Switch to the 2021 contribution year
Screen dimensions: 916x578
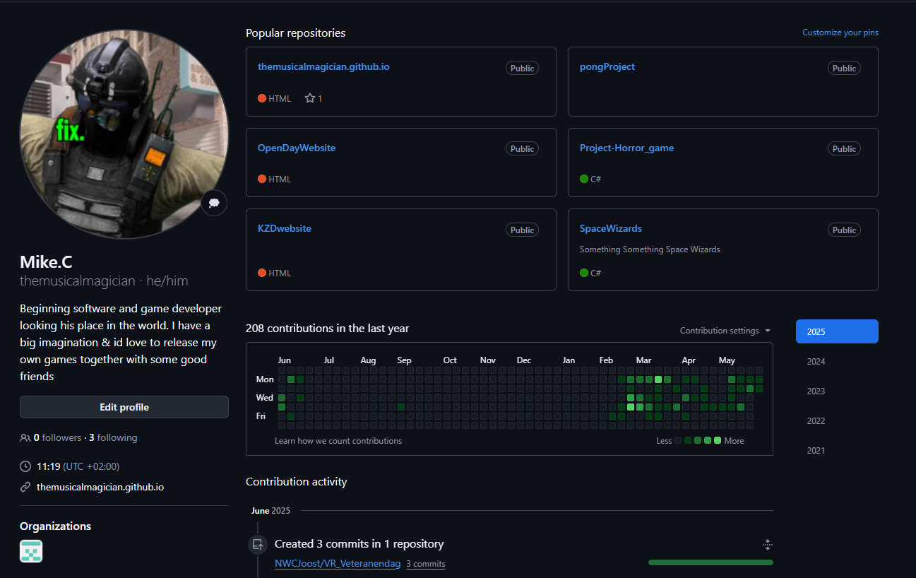(x=816, y=451)
